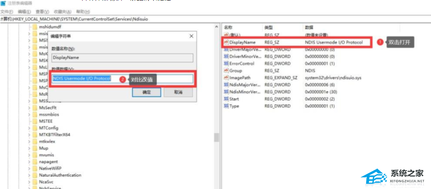Click the Registry Editor app icon in title bar
The height and width of the screenshot is (189, 431).
click(3, 3)
